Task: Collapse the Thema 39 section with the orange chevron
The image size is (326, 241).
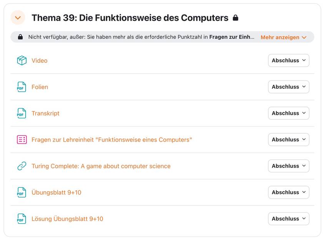Action: point(18,18)
